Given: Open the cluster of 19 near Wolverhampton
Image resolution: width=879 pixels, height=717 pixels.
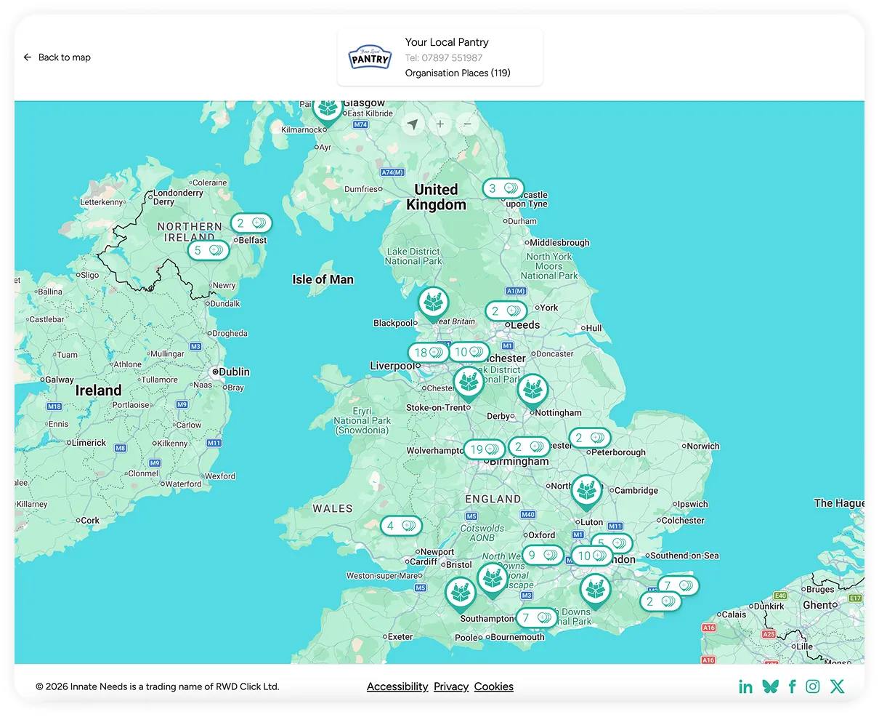Looking at the screenshot, I should (485, 449).
